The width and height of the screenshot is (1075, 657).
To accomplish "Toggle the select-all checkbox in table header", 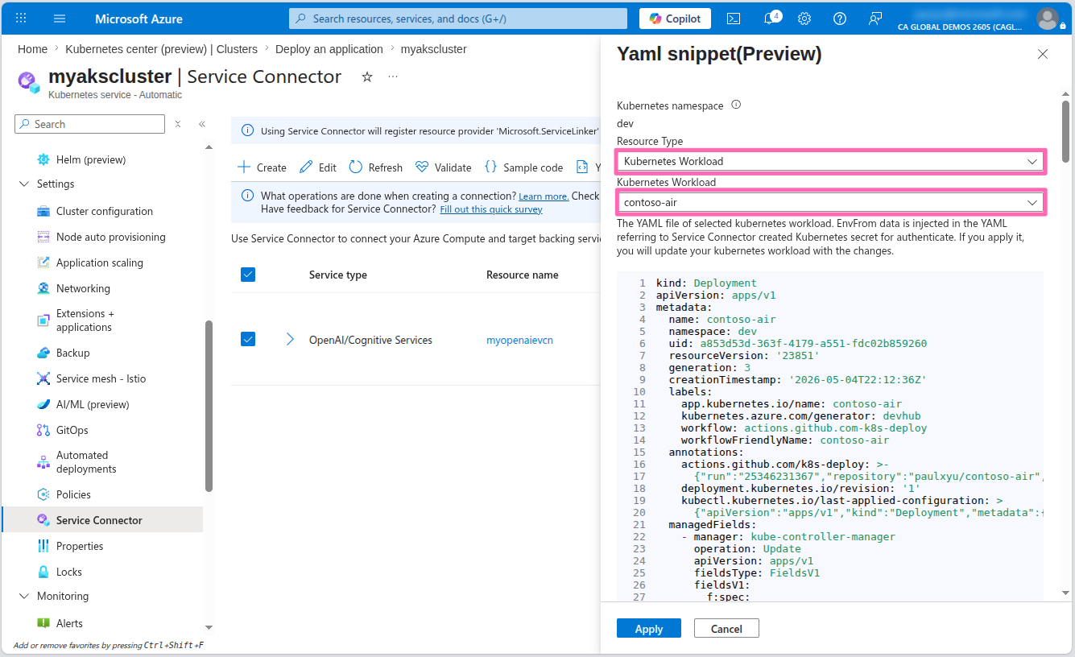I will point(248,275).
